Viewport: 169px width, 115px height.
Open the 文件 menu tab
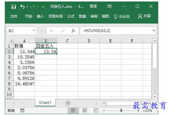pos(14,16)
